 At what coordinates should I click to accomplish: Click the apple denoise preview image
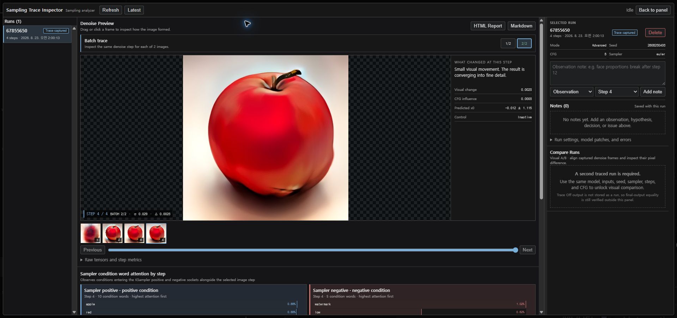tap(266, 138)
